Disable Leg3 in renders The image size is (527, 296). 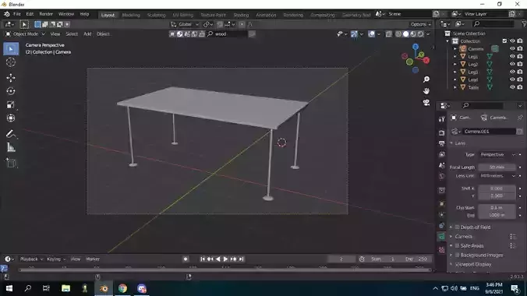click(520, 72)
